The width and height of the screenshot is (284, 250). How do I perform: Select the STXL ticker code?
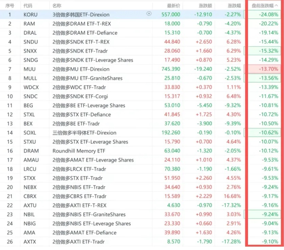click(x=29, y=114)
